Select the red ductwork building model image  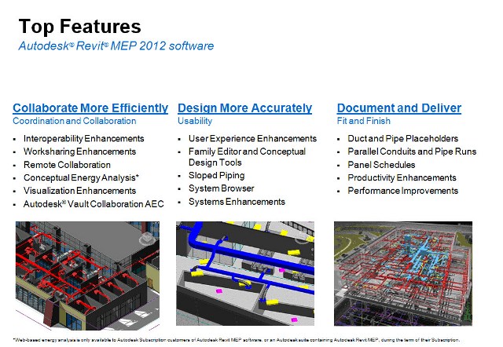click(87, 276)
